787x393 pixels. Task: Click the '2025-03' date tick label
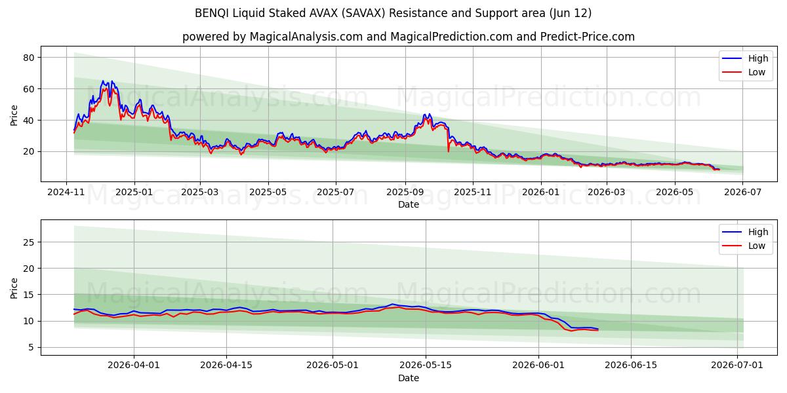[x=199, y=193]
